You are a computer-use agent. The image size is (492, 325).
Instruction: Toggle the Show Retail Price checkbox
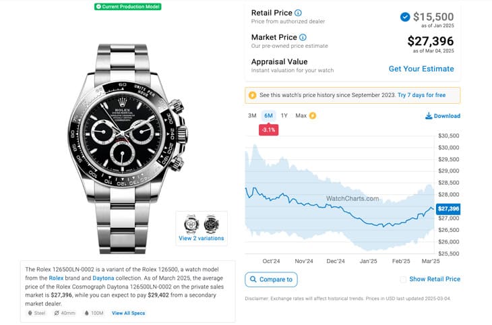coord(403,279)
